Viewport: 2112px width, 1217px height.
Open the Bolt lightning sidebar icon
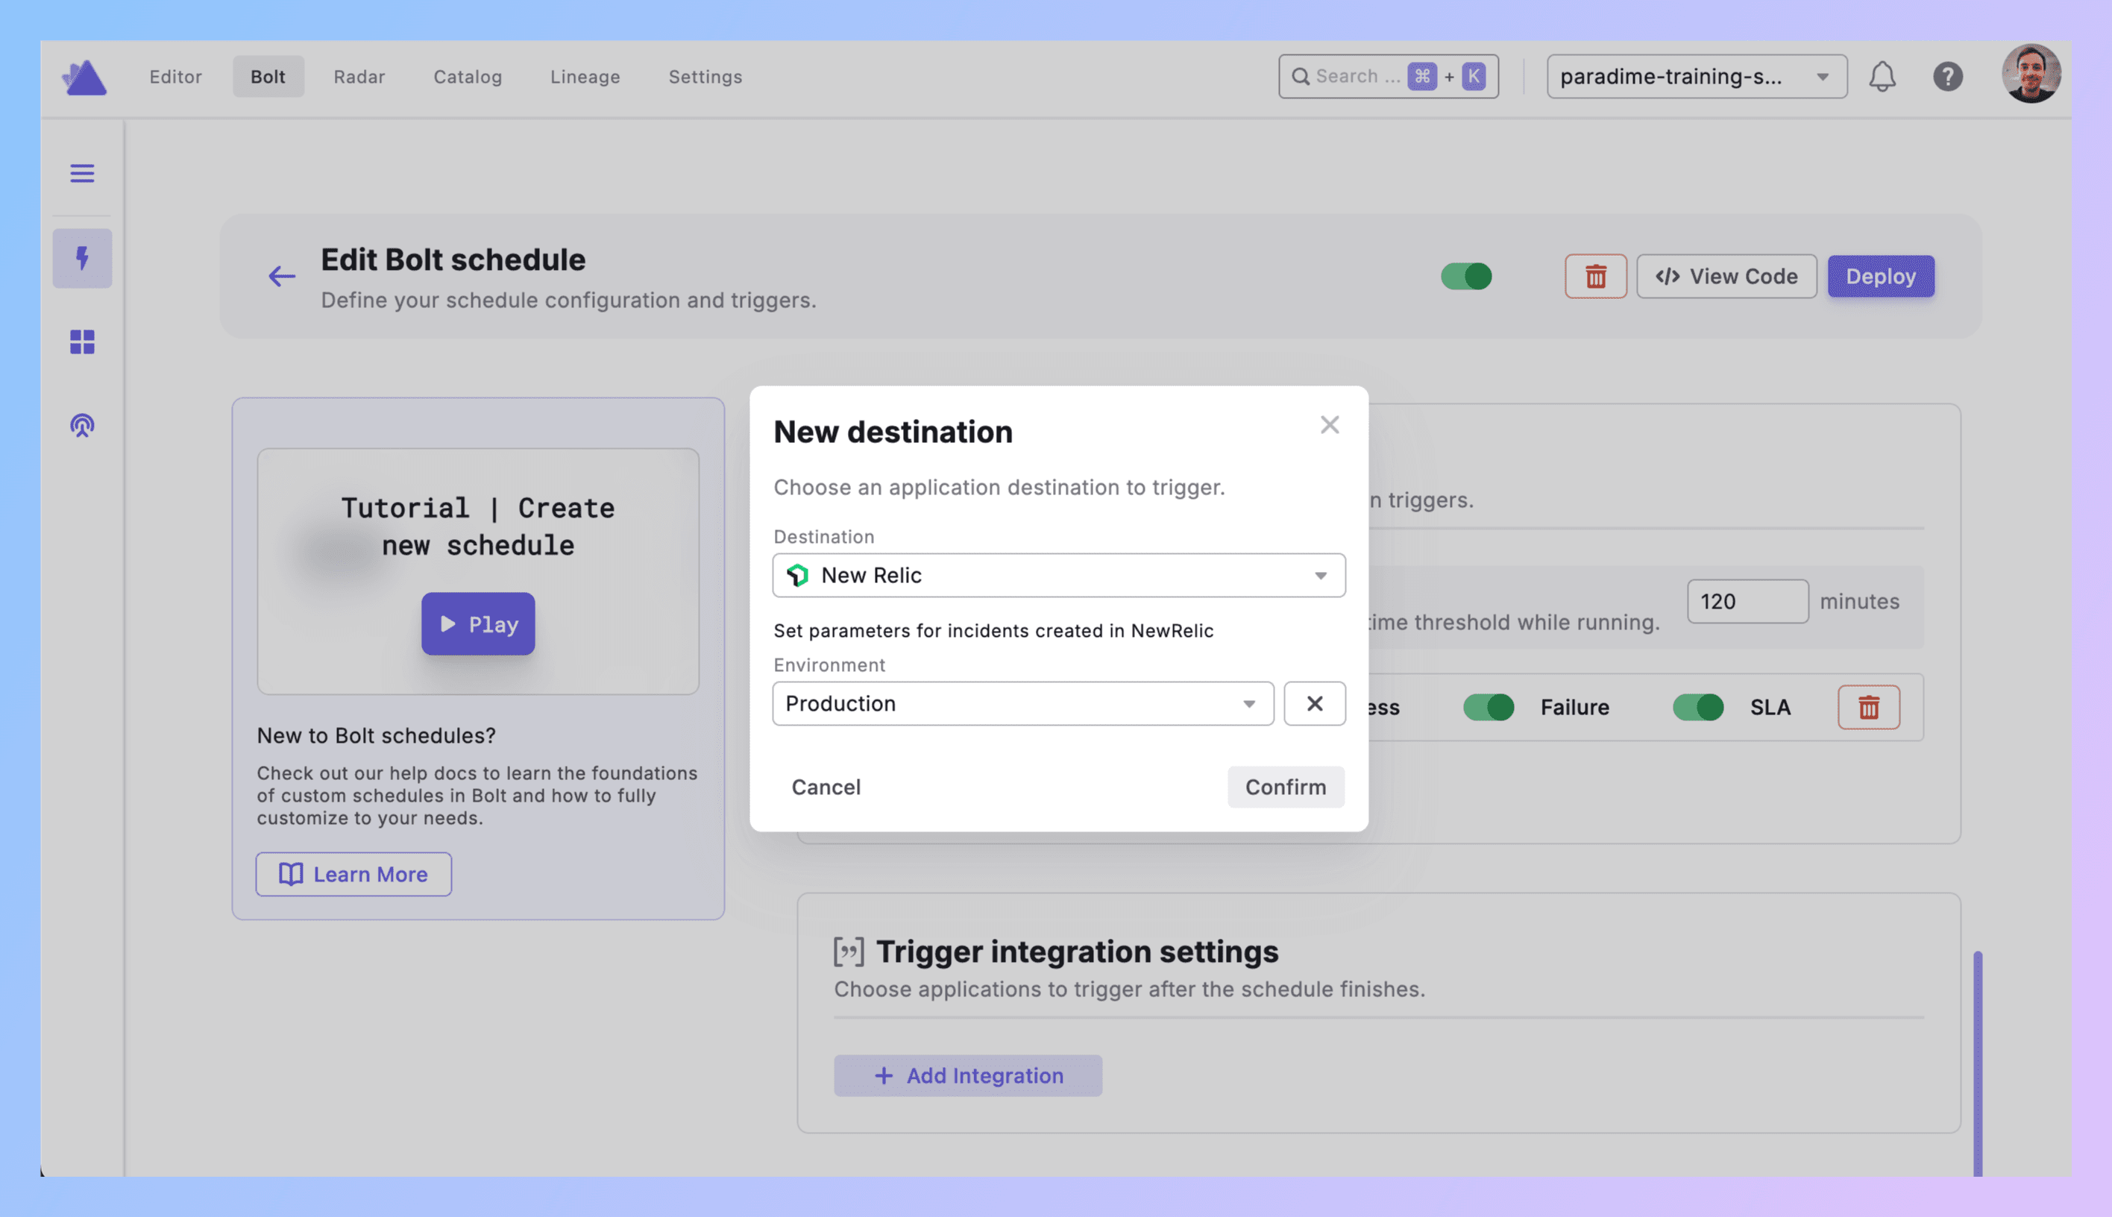[x=82, y=258]
